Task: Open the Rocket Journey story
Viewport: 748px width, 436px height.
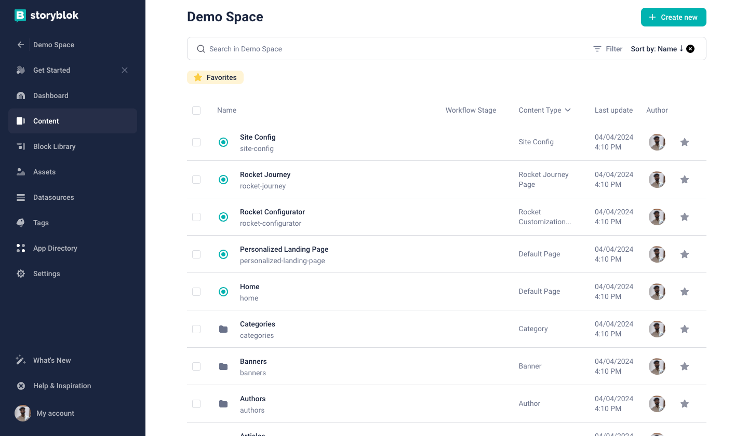Action: pyautogui.click(x=265, y=174)
